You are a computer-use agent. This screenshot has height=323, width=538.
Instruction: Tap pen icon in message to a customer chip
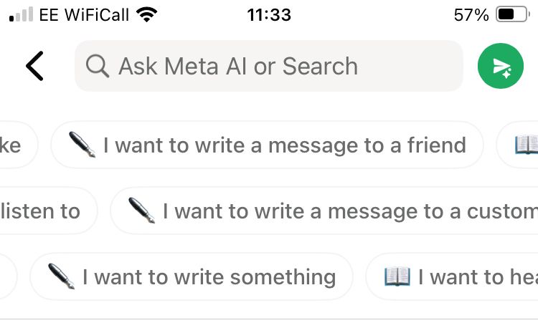click(141, 211)
